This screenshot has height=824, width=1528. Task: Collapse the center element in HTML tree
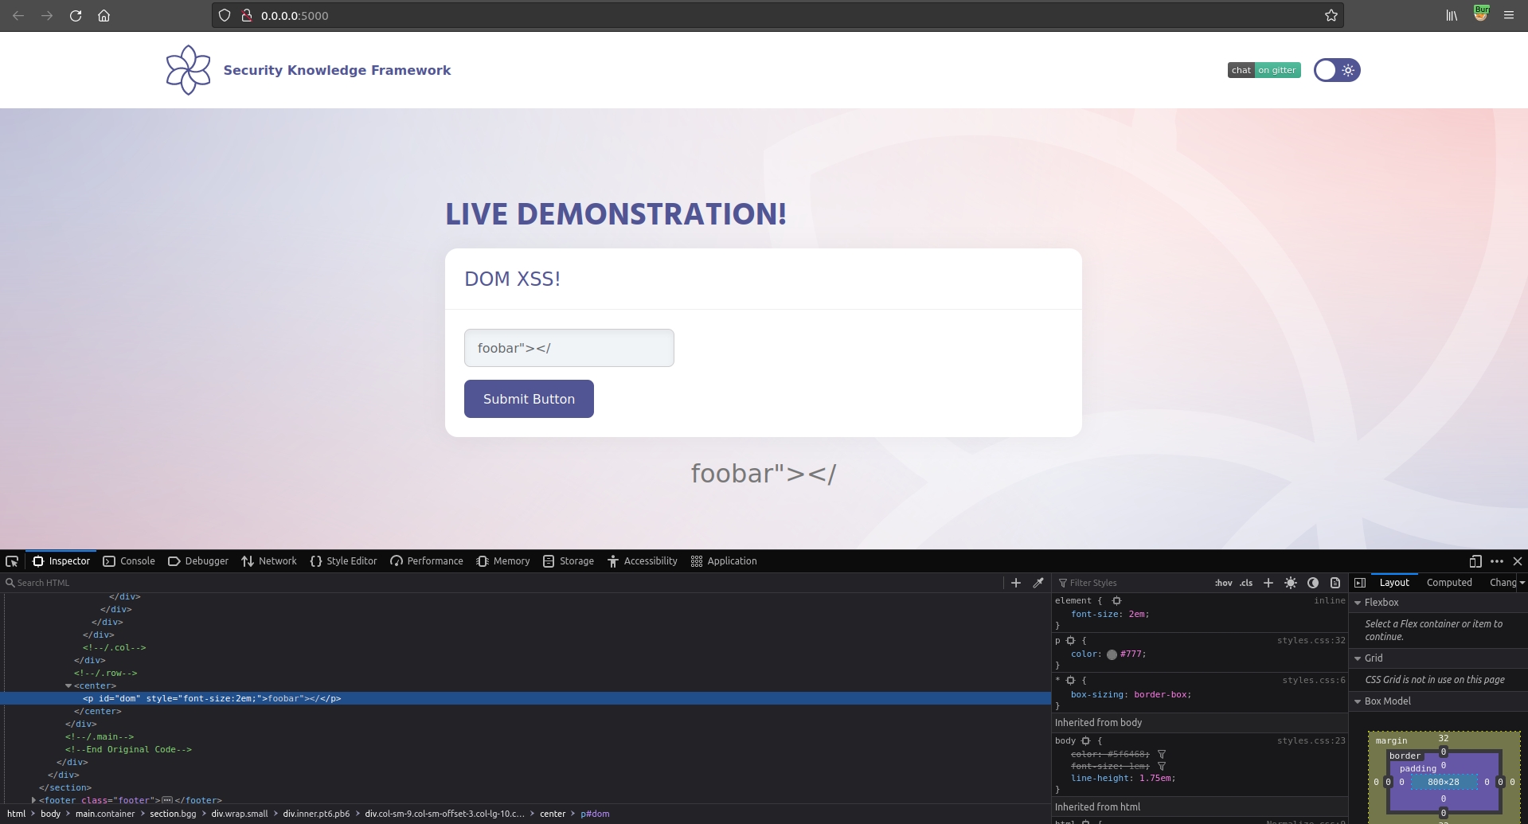pos(68,685)
